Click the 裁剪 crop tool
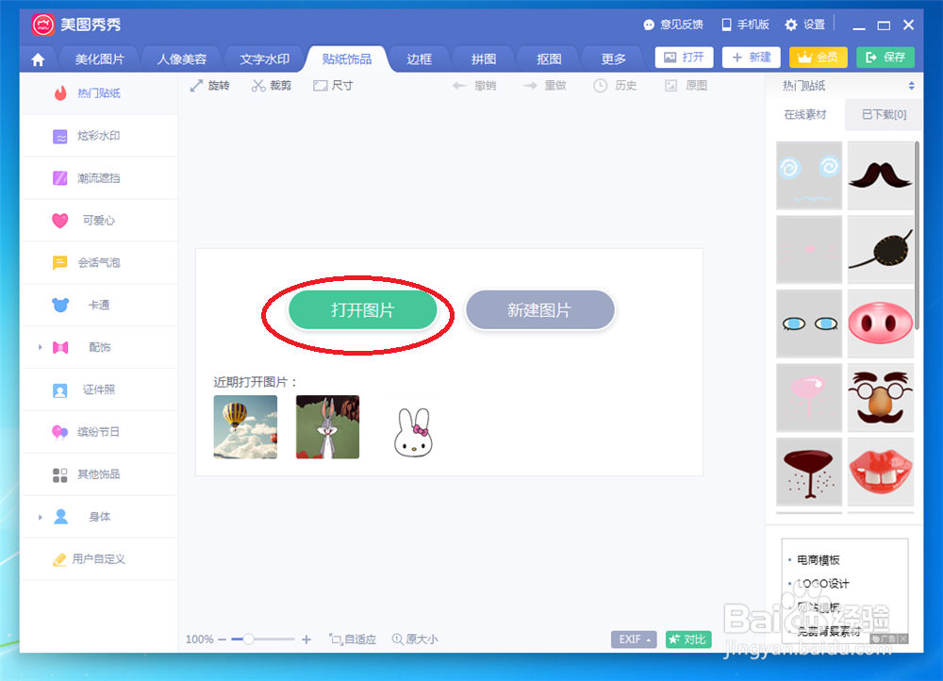The width and height of the screenshot is (943, 681). click(272, 86)
